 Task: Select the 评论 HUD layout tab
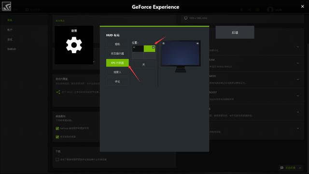(x=117, y=82)
